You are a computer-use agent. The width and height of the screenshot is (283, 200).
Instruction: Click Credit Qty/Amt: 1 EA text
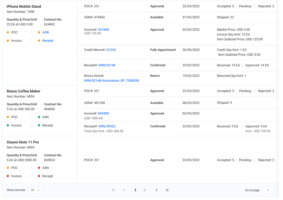coord(232,50)
